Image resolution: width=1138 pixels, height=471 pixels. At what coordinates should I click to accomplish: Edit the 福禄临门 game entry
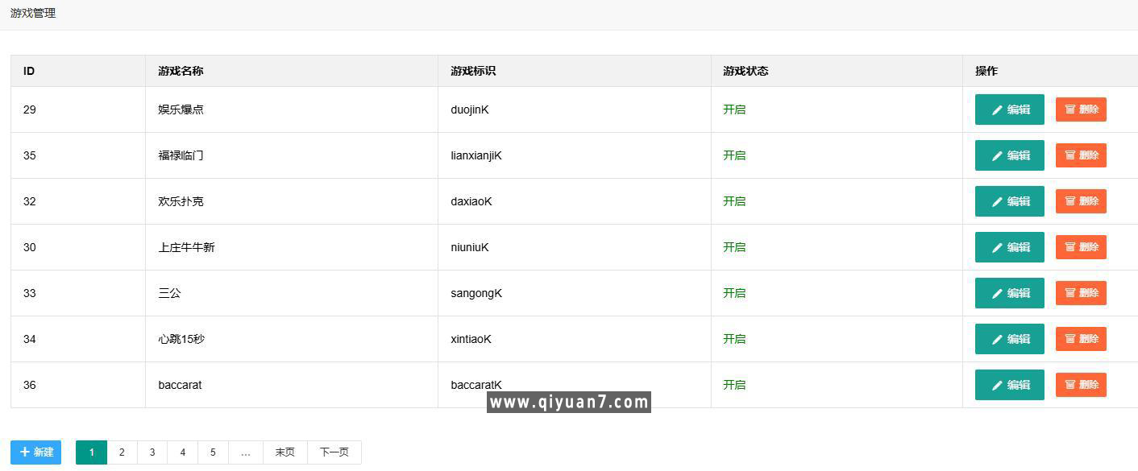point(1009,155)
